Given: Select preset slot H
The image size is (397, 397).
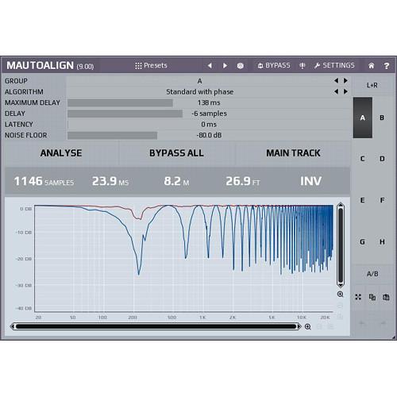Looking at the screenshot, I should (382, 241).
